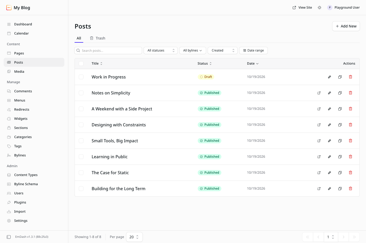Screen dimensions: 366x243
Task: Open Building for the Long Term external link icon
Action: pos(319,189)
